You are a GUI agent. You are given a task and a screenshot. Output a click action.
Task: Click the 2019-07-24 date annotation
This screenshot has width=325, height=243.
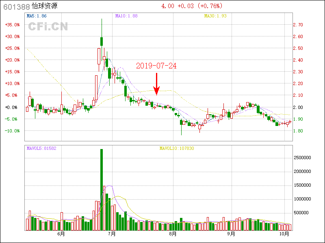[156, 66]
